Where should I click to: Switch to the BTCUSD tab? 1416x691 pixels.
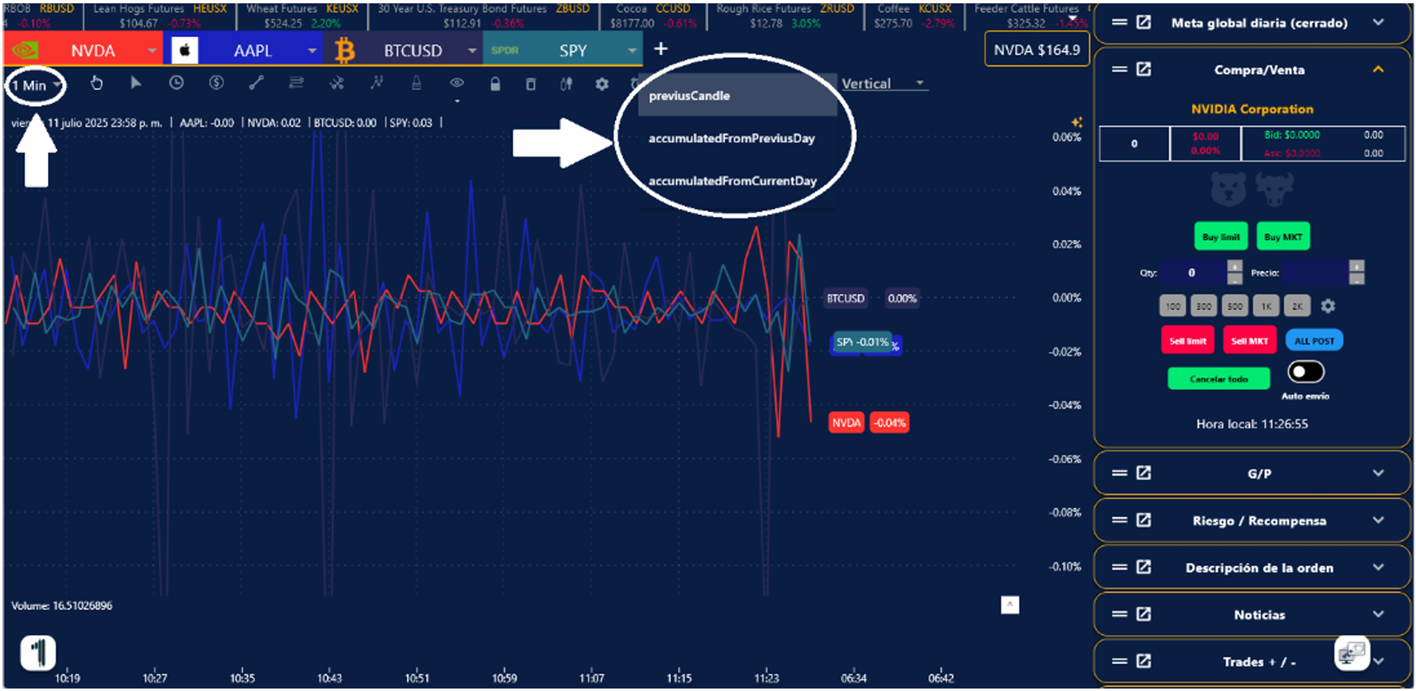(x=412, y=50)
